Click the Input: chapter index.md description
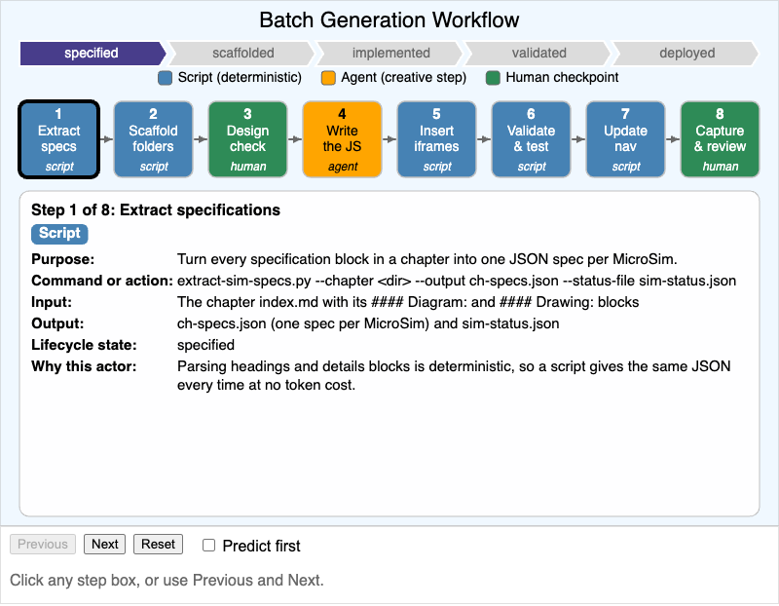Screen dimensions: 779x606 tap(408, 302)
